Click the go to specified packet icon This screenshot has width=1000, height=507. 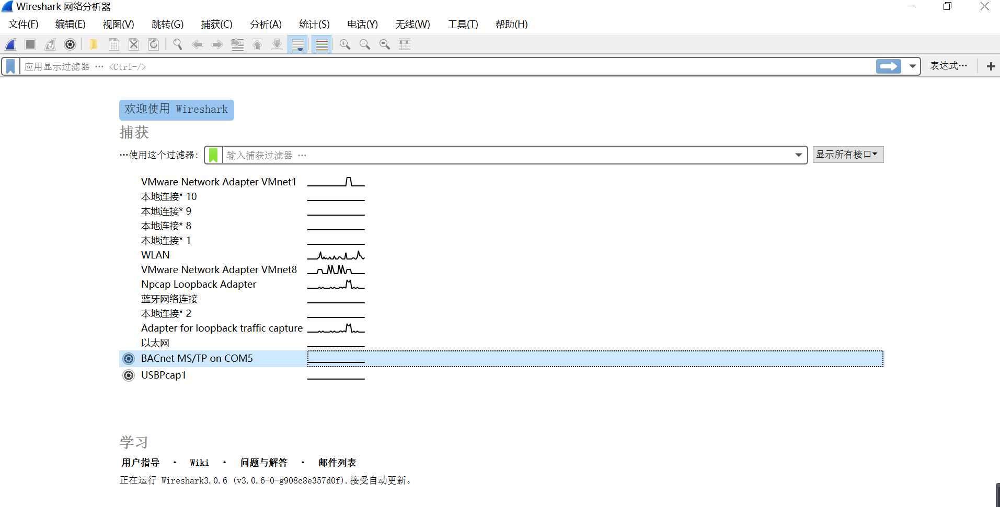pos(237,44)
